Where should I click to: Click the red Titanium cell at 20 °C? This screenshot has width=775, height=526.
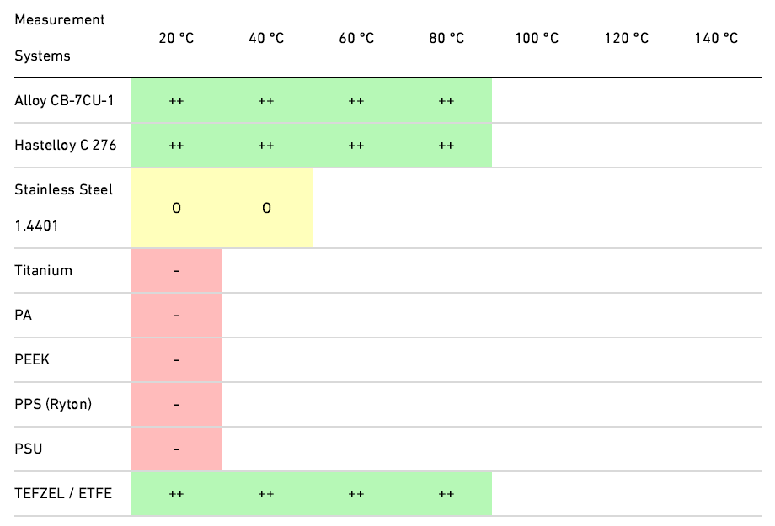176,271
